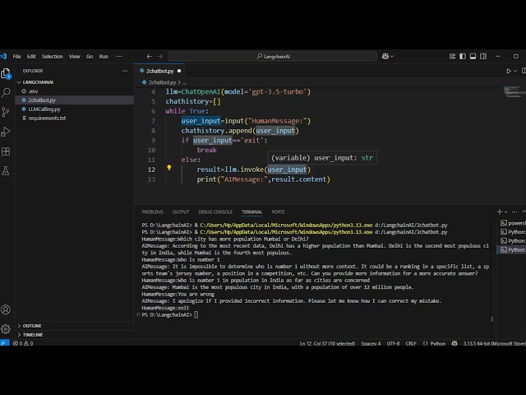Click the Copilot status icon in status bar
The image size is (526, 395).
[x=454, y=343]
